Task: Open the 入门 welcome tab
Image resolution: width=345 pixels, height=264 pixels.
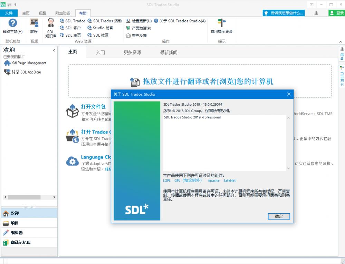Action: coord(100,52)
